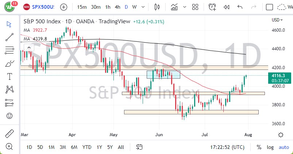Toggle the log scale
Screen dimensions: 293x154
(270, 147)
